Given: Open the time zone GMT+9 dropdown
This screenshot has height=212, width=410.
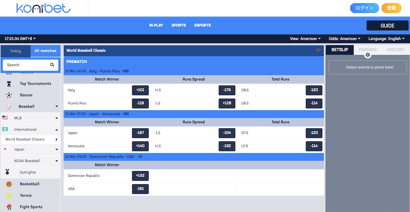Looking at the screenshot, I should pos(20,38).
